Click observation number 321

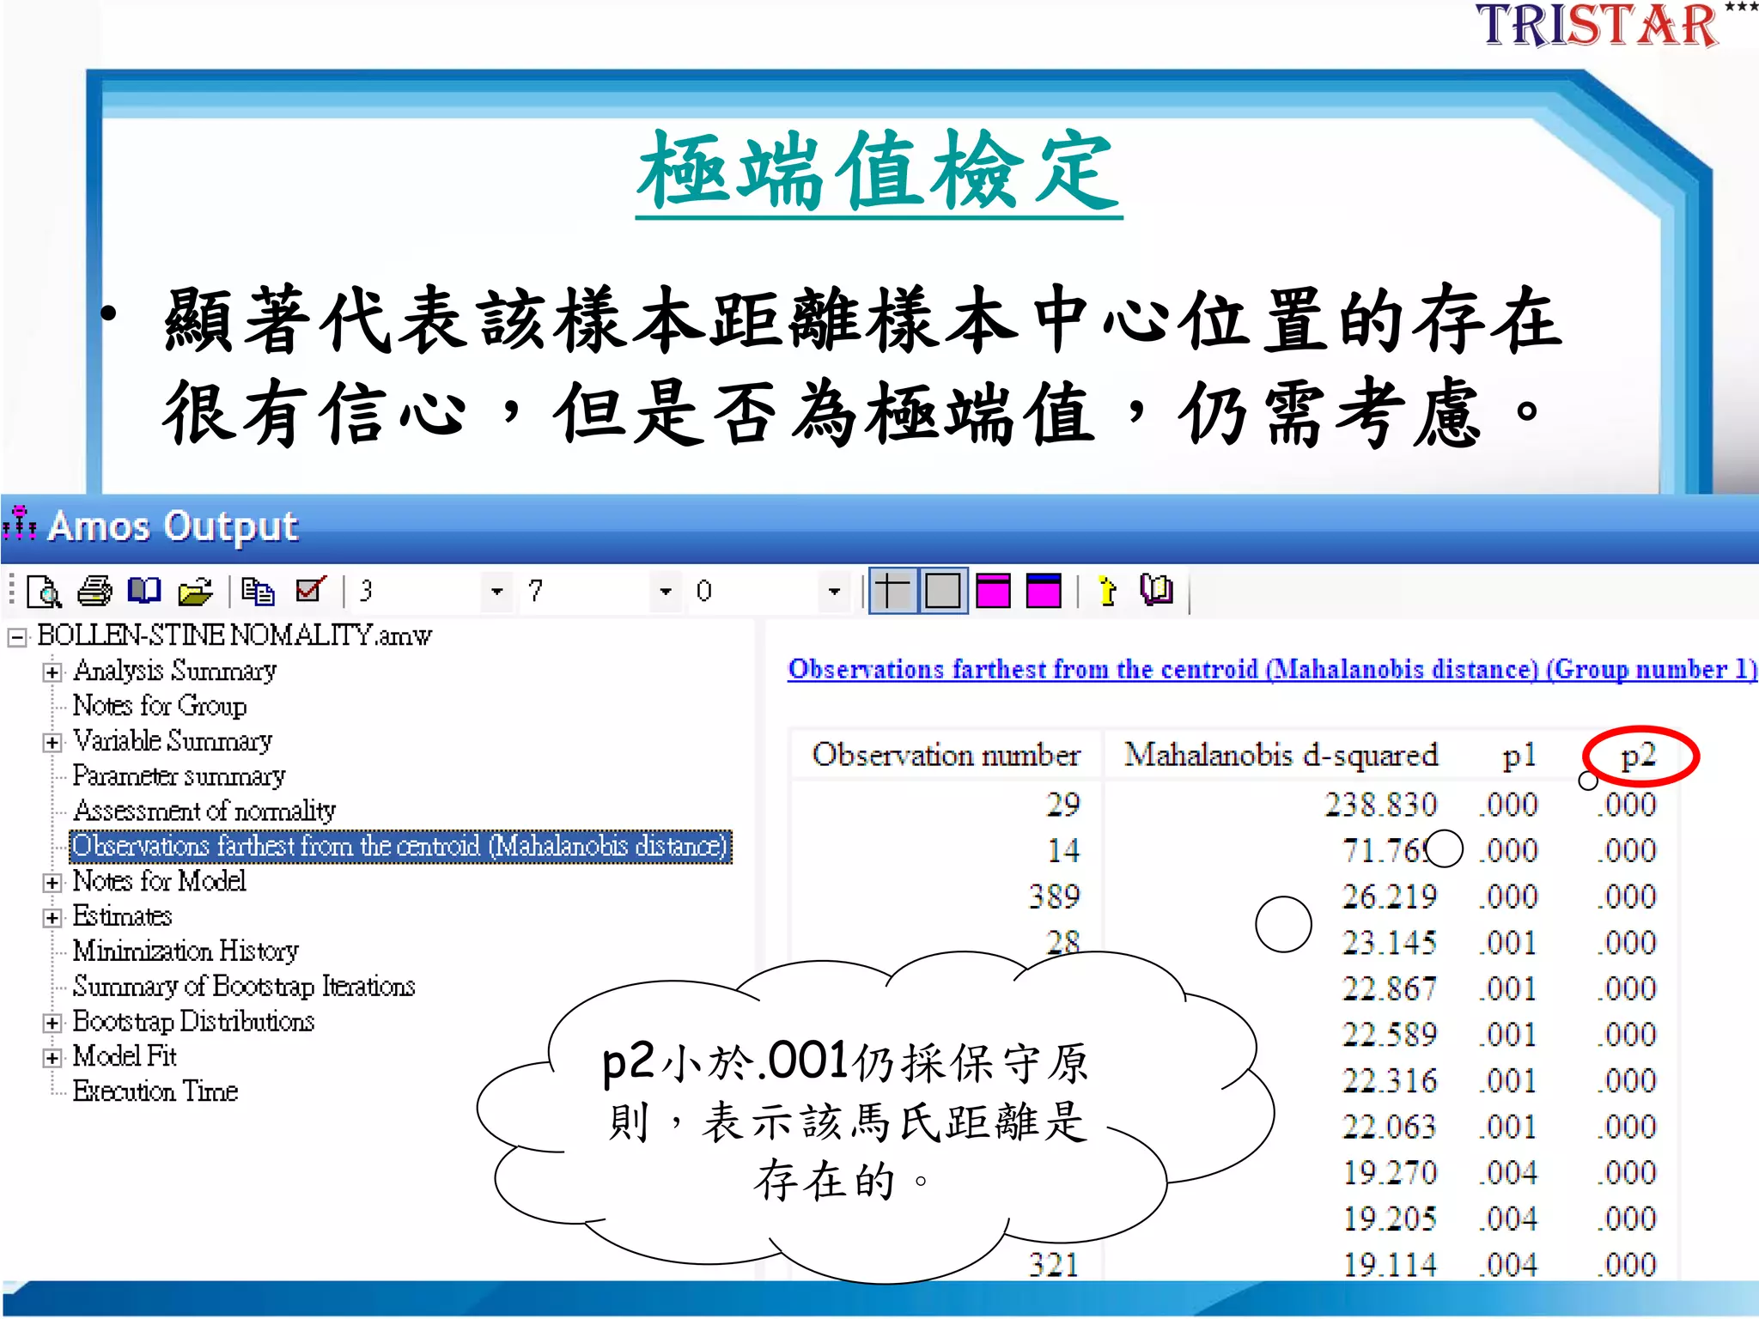click(1054, 1265)
